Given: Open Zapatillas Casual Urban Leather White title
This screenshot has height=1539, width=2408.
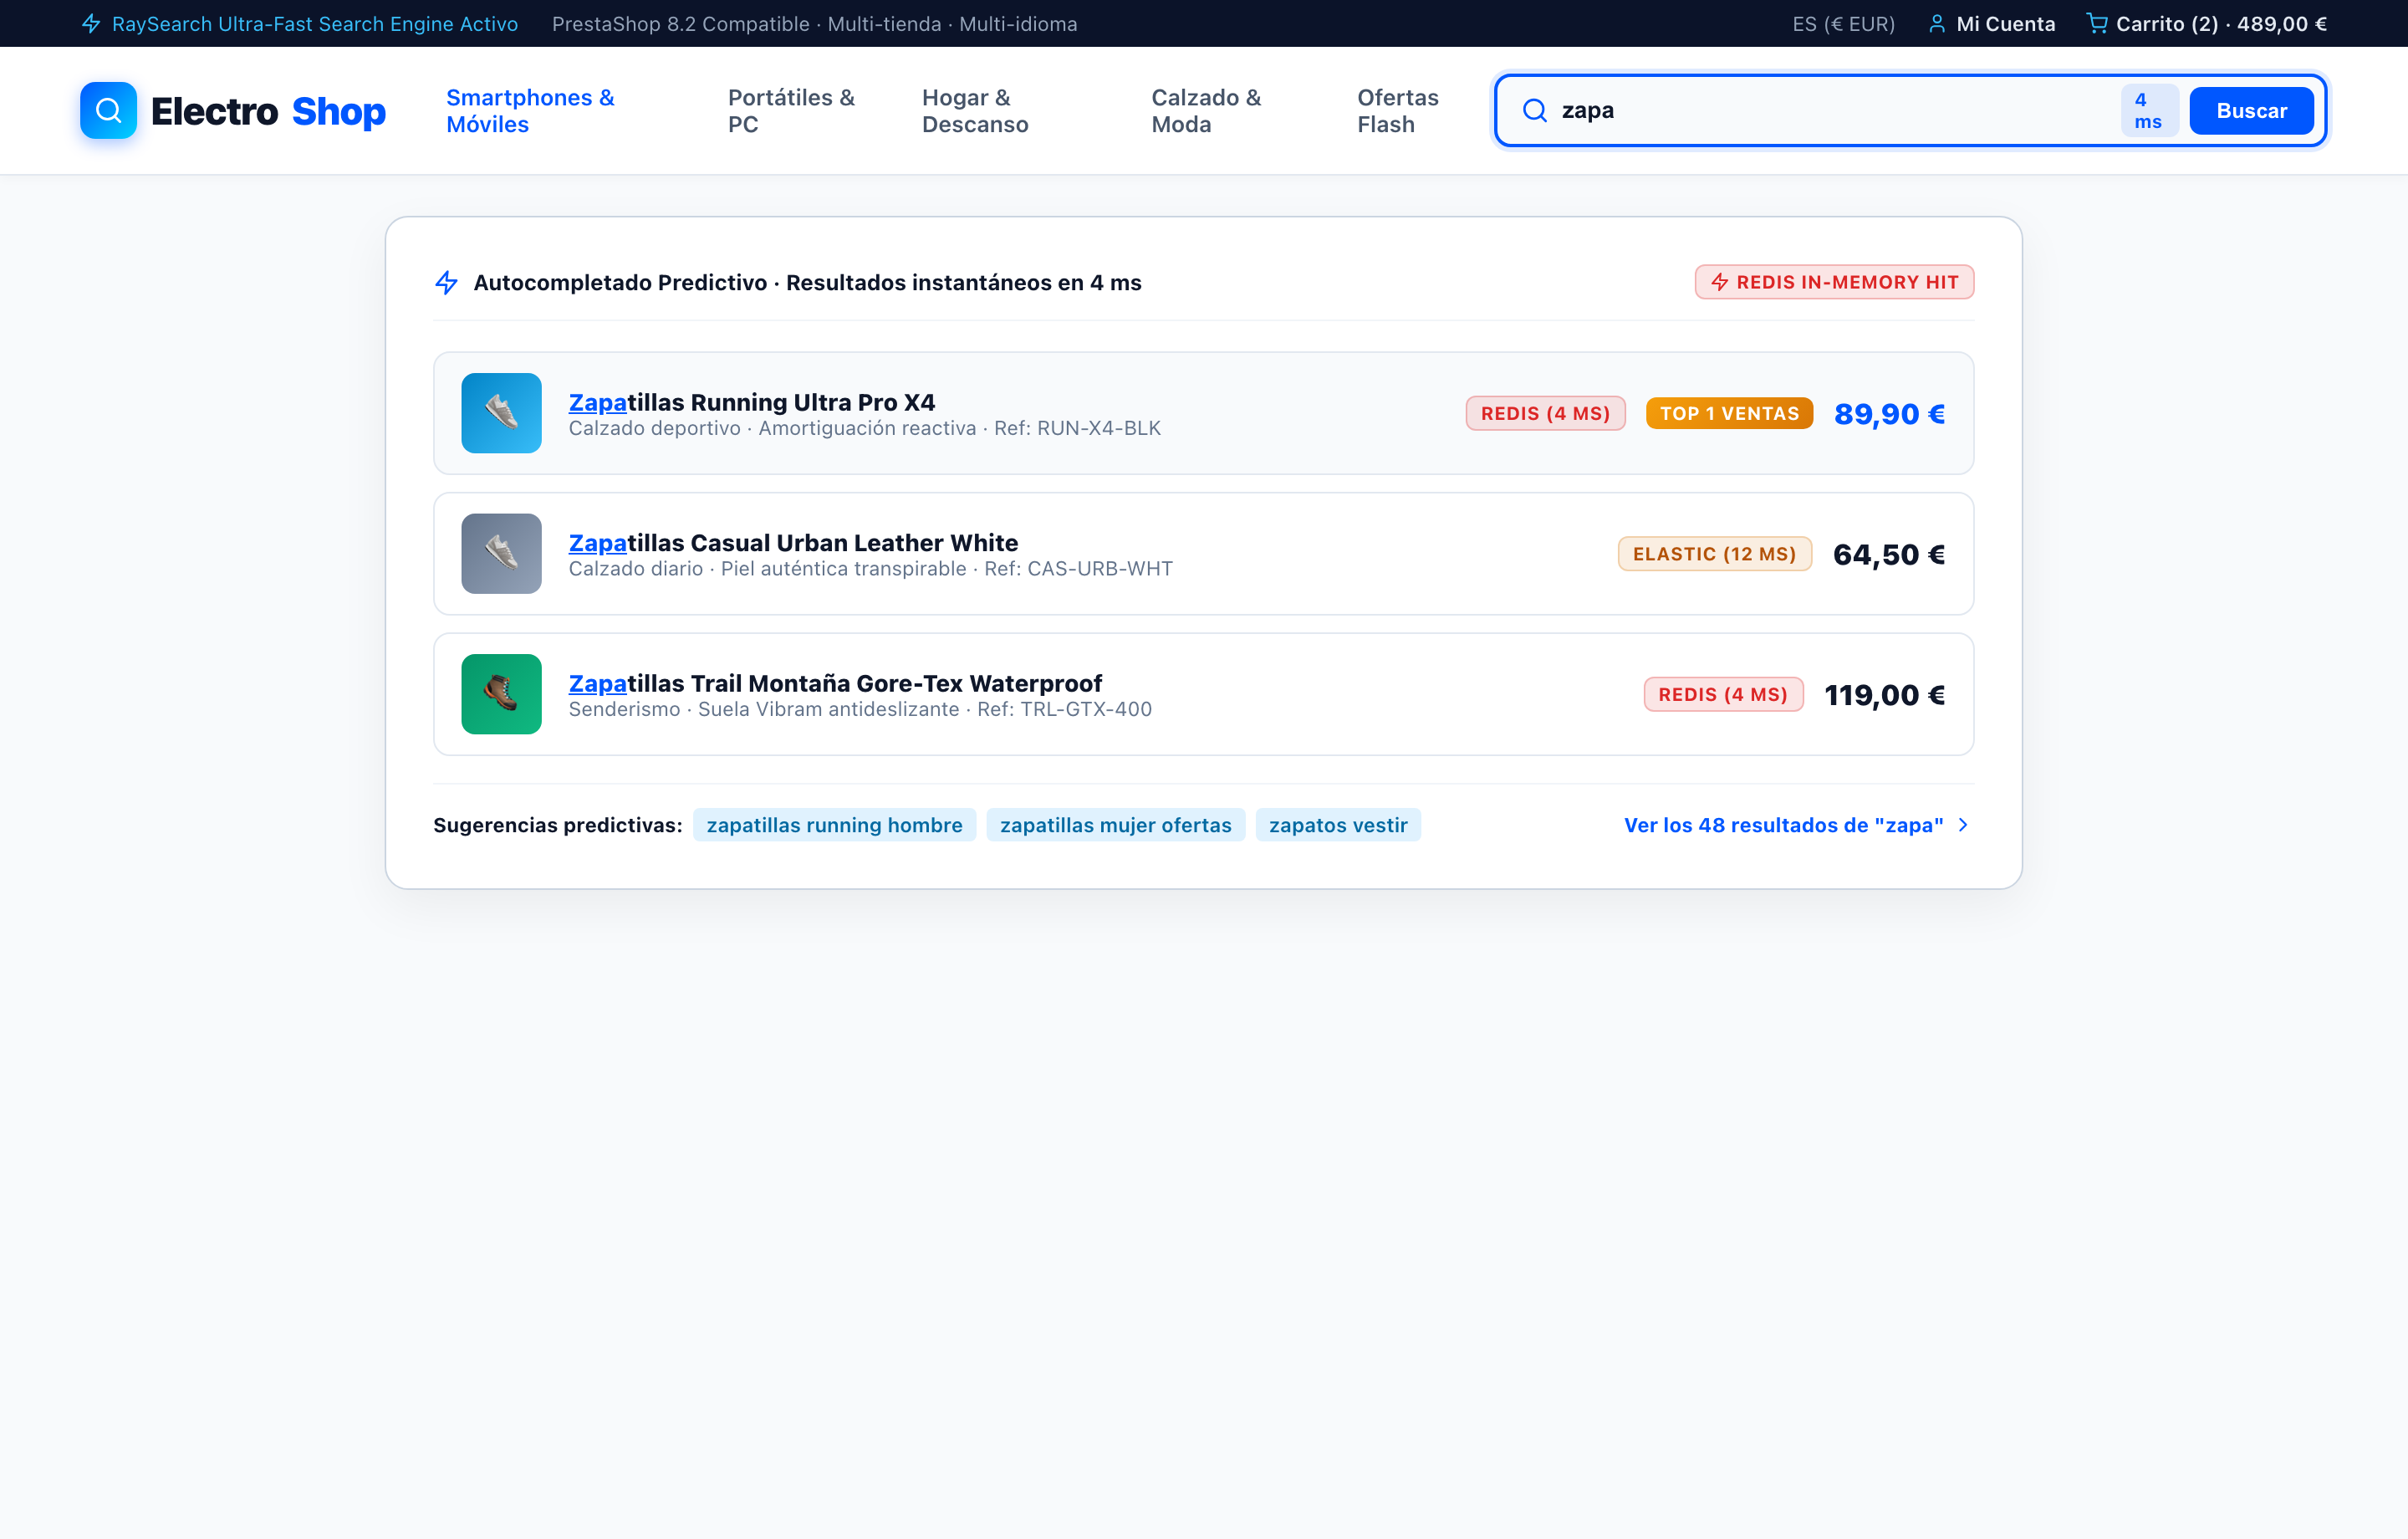Looking at the screenshot, I should (x=793, y=542).
